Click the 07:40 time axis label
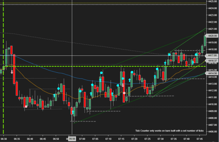The width and height of the screenshot is (219, 142). [x=186, y=139]
